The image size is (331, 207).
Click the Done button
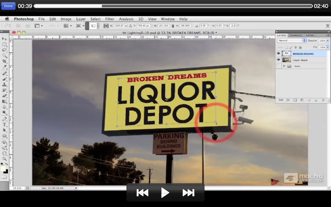8,6
